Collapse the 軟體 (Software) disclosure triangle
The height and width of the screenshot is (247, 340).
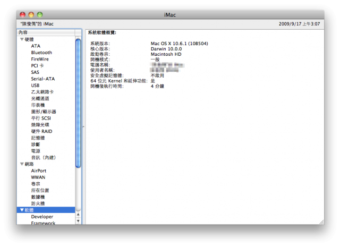(22, 210)
